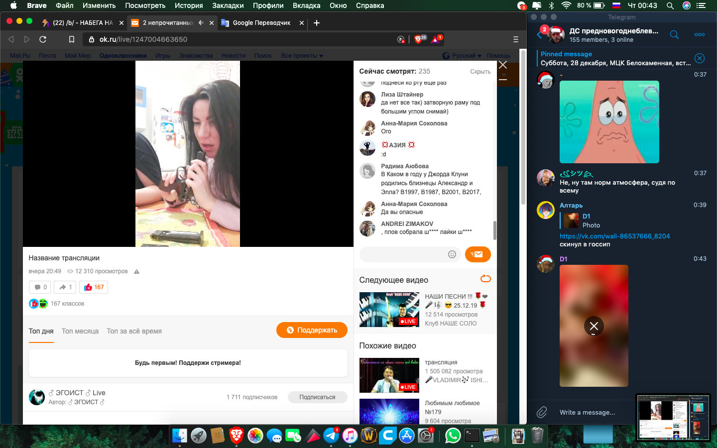Screen dimensions: 717x448
Task: Reload the ok.ru page in Brave
Action: click(x=43, y=39)
